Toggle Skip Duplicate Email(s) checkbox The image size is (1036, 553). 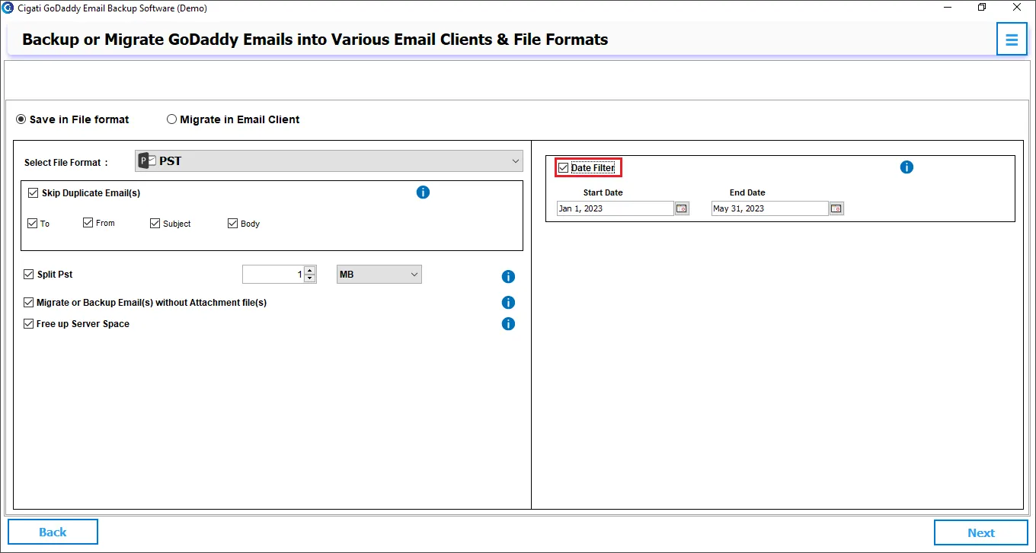click(33, 193)
